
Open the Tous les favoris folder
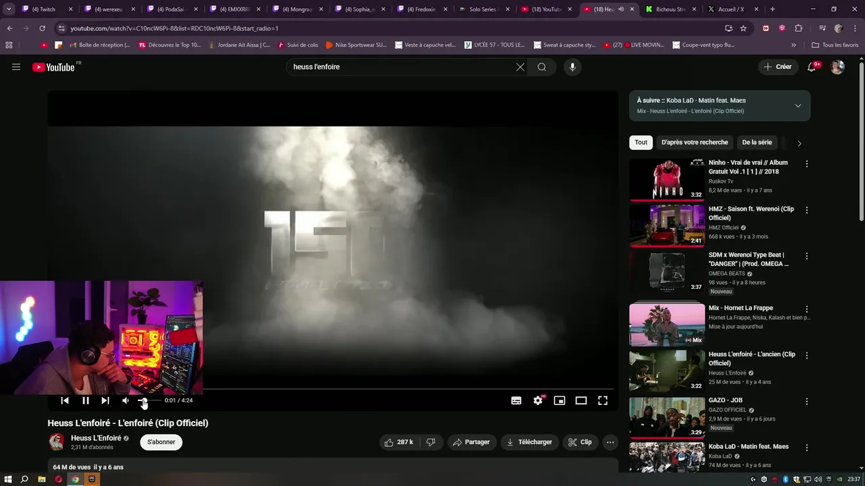coord(835,45)
